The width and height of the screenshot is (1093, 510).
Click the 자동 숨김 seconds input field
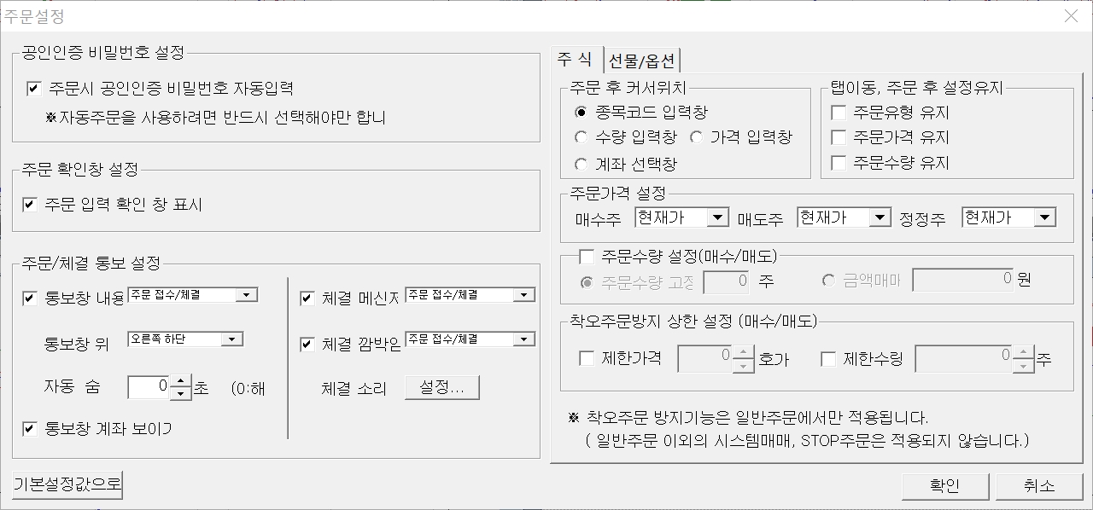point(149,387)
